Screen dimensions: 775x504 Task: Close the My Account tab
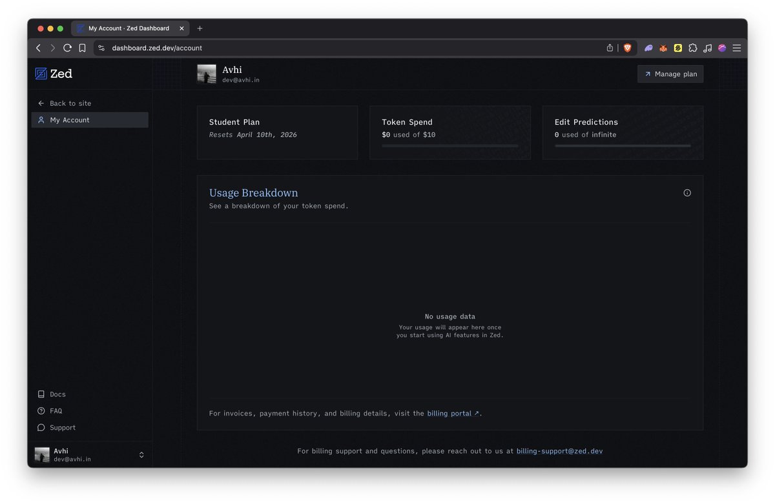coord(181,28)
